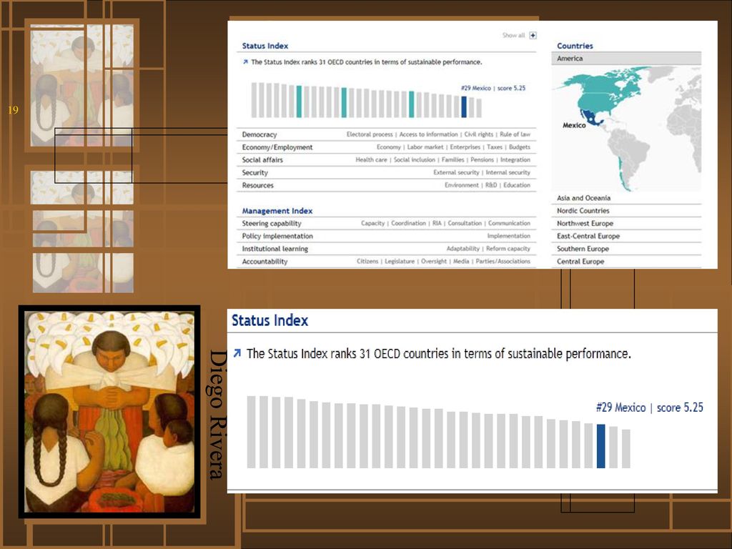
Task: Open the Capacity link
Action: pyautogui.click(x=372, y=224)
